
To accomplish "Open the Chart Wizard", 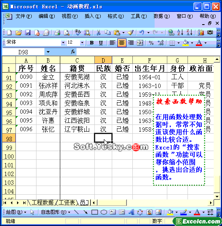I will (x=201, y=33).
